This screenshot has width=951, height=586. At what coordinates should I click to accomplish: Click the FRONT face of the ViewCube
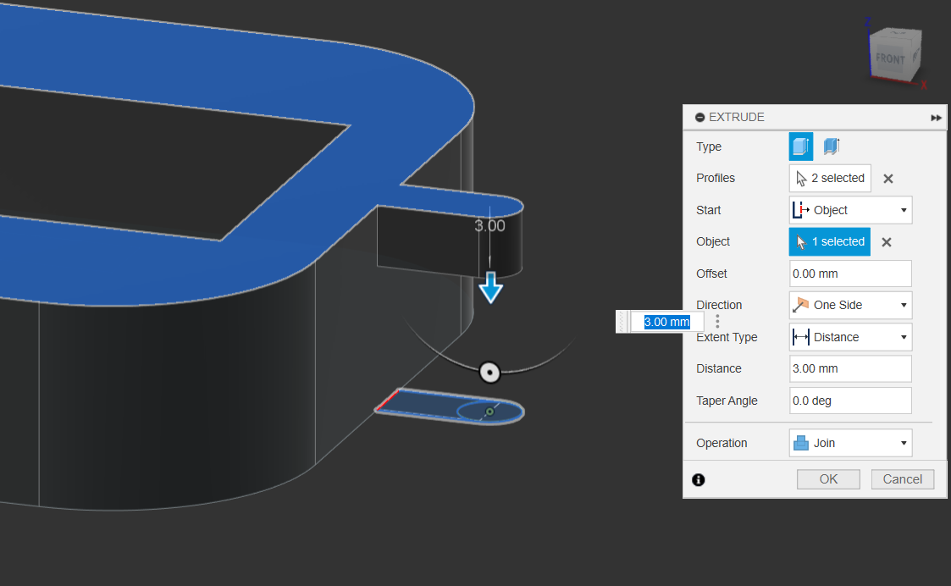[x=890, y=58]
